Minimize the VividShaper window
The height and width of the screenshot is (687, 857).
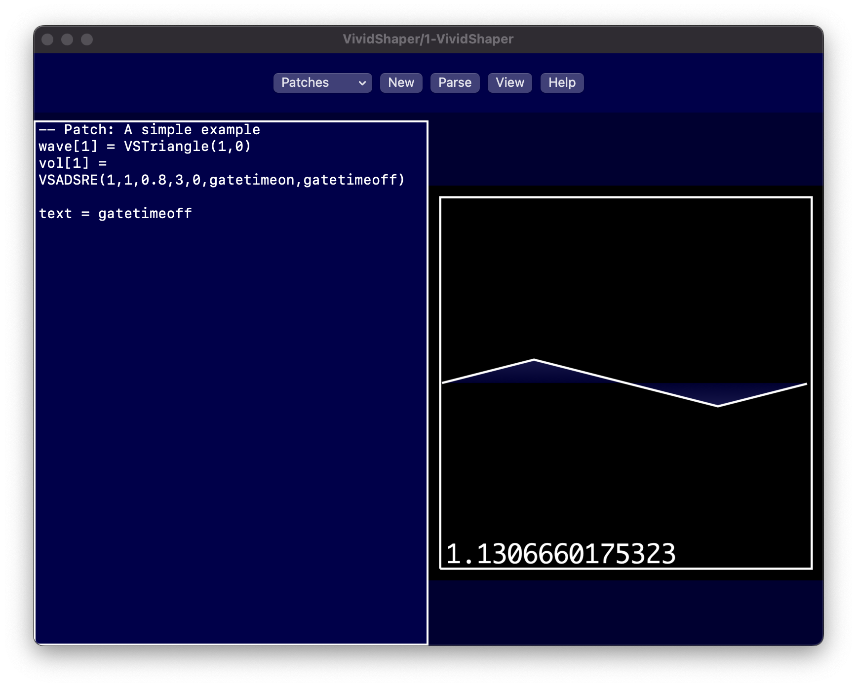(67, 39)
